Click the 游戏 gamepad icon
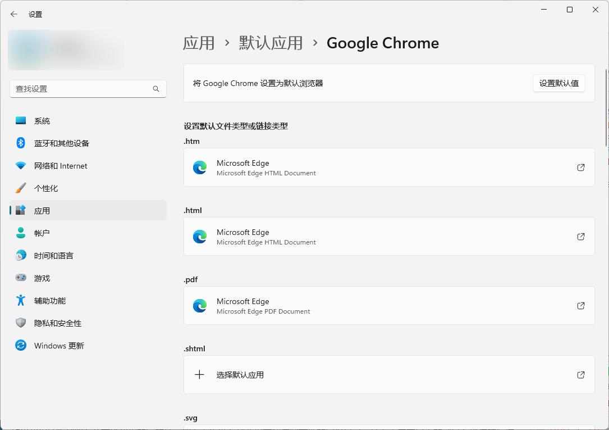 click(x=20, y=278)
